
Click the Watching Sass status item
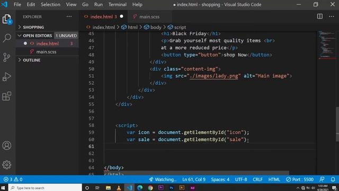pos(163,179)
